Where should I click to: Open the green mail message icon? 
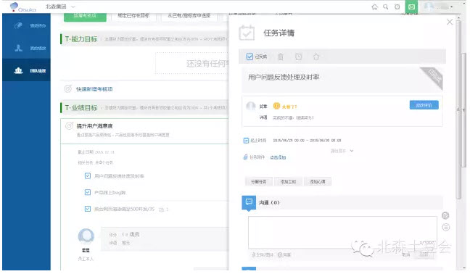coord(411,7)
